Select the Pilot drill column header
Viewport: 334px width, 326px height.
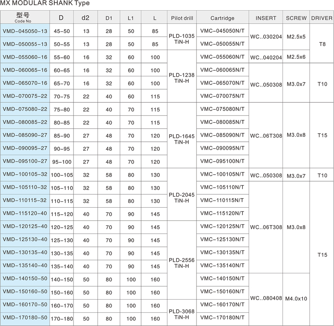click(x=181, y=18)
